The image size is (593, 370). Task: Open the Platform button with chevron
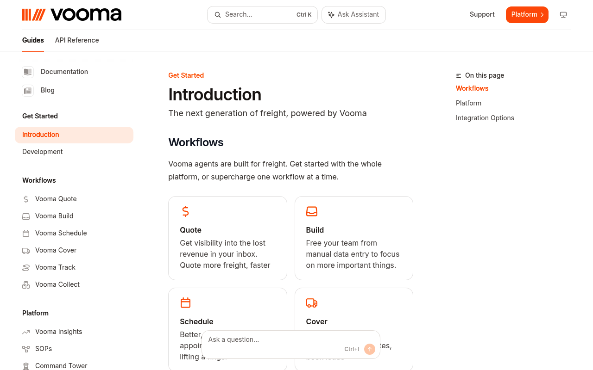pyautogui.click(x=527, y=15)
